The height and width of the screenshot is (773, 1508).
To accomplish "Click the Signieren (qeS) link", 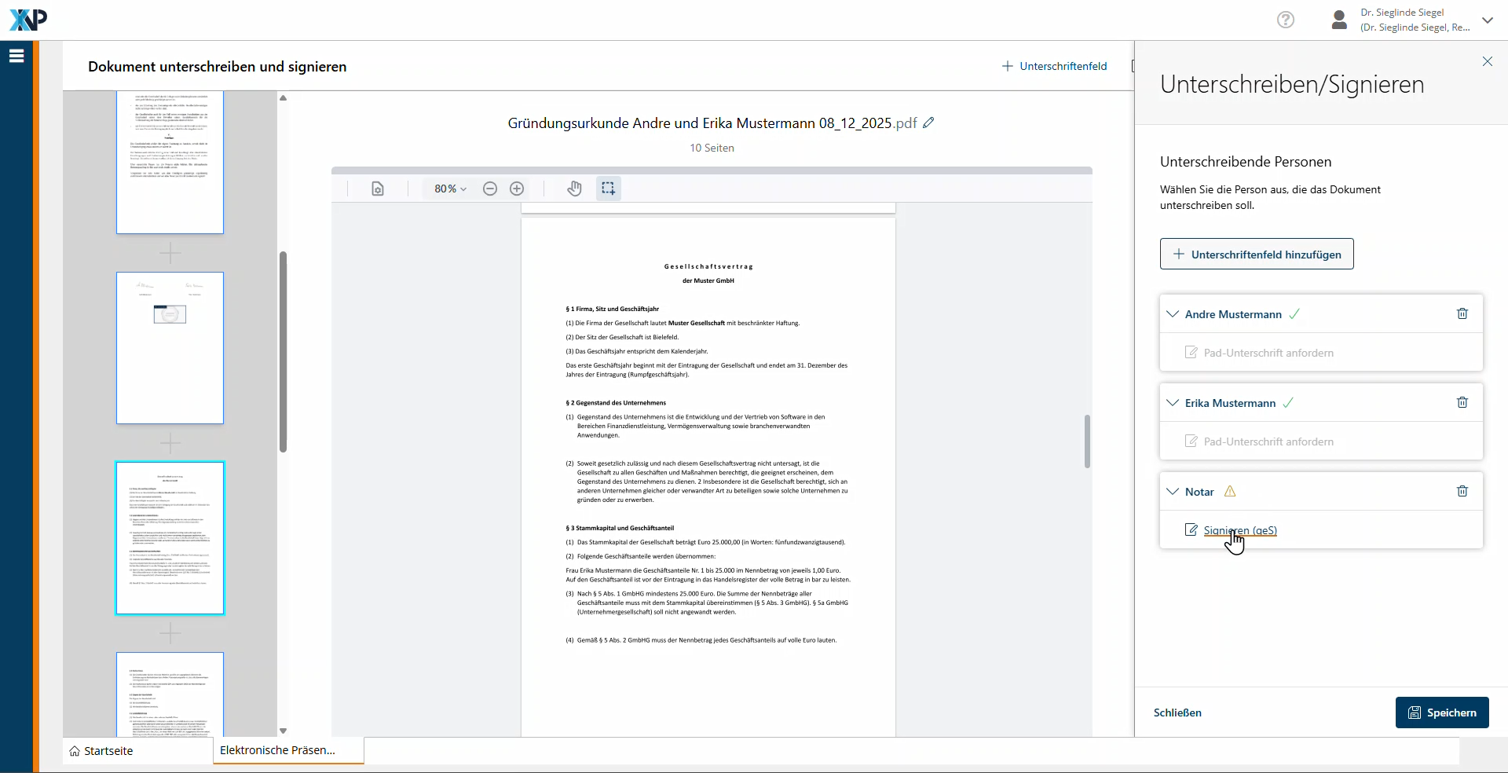I will (x=1239, y=530).
